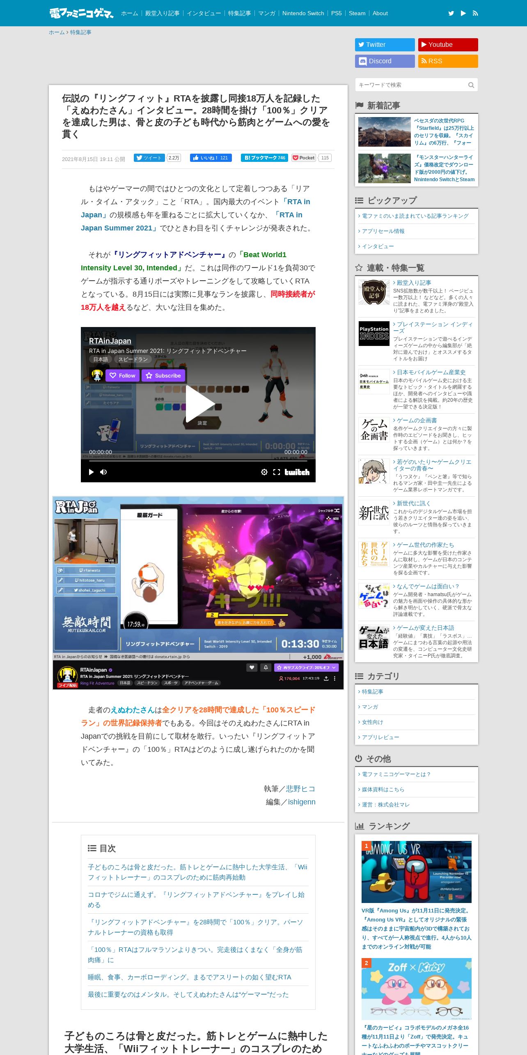Open the 殿堂入り記事 menu item

coord(162,13)
